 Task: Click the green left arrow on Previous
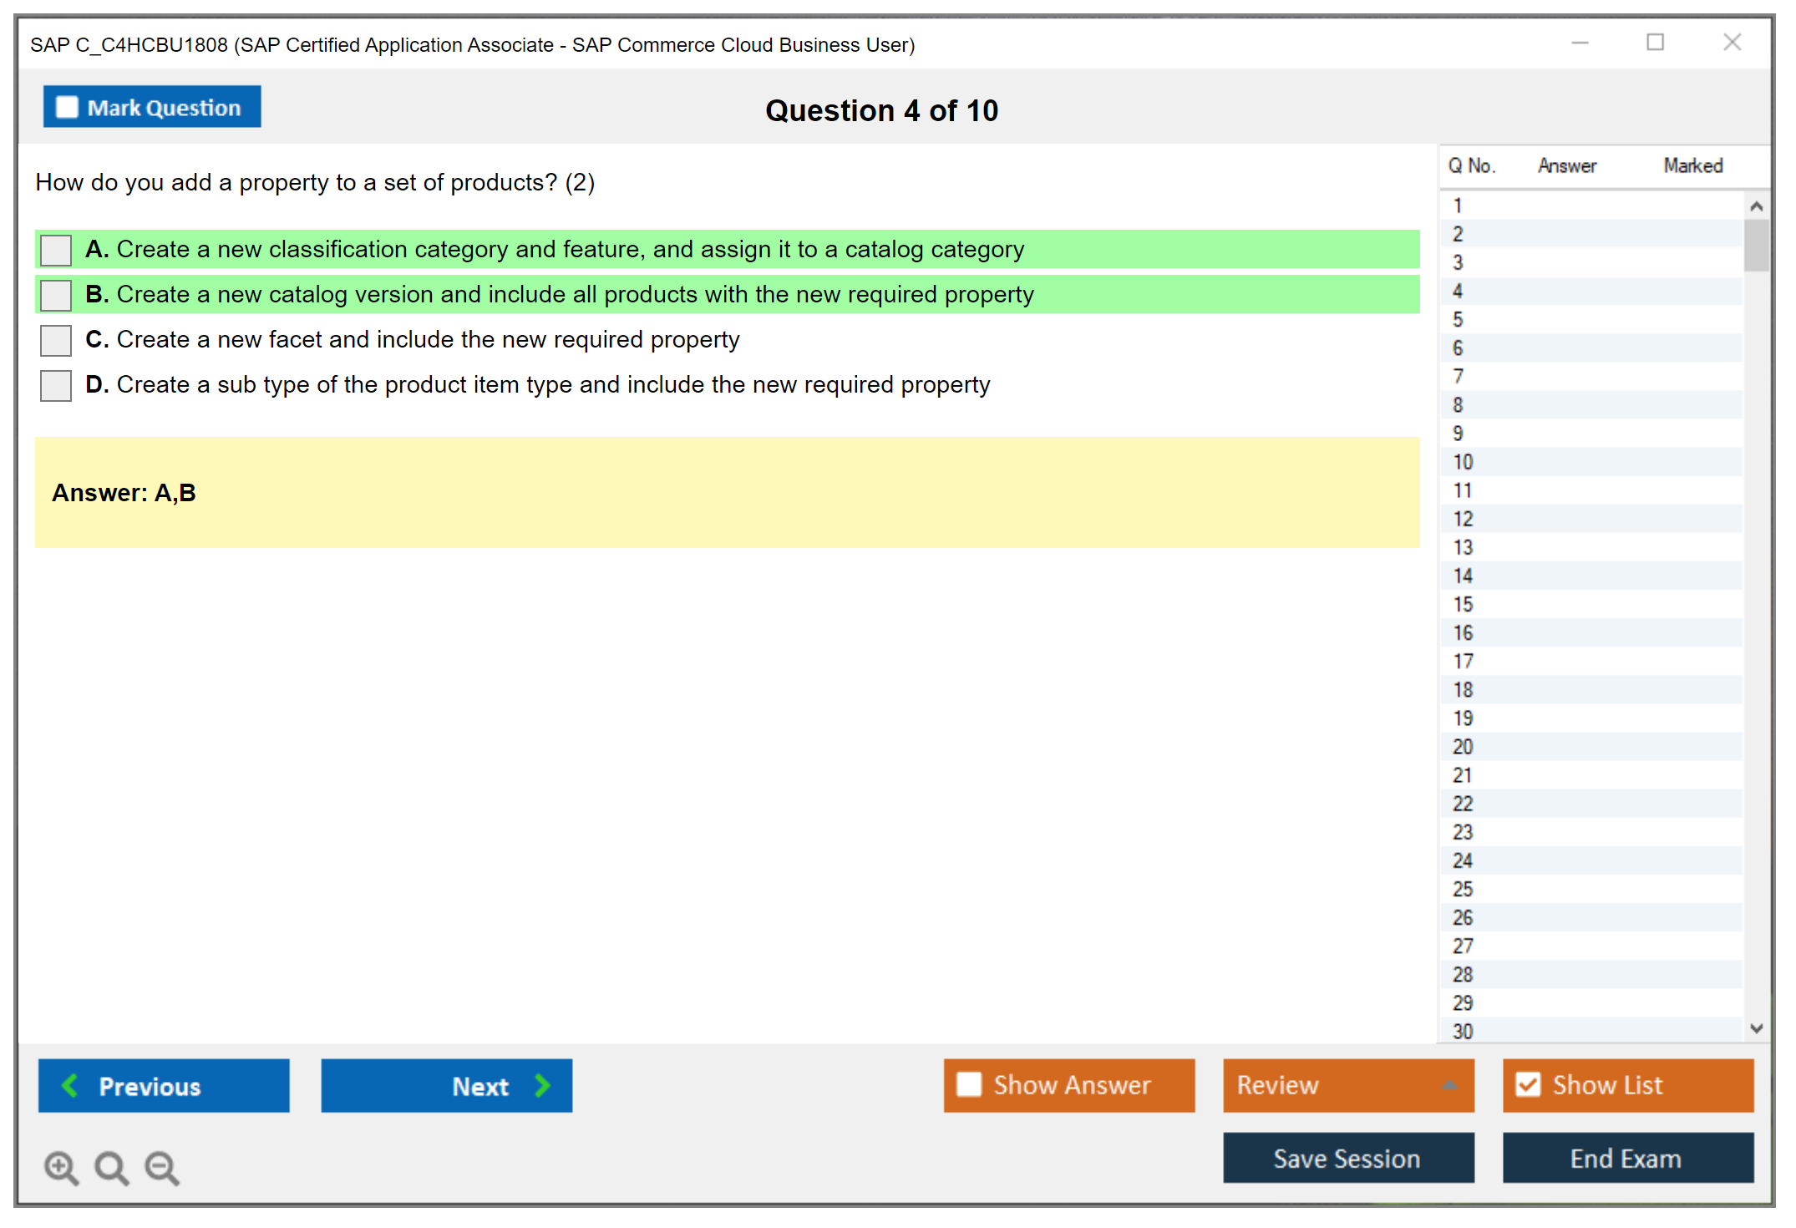tap(71, 1085)
